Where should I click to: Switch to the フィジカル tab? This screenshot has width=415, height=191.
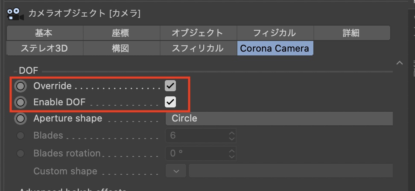(x=275, y=33)
